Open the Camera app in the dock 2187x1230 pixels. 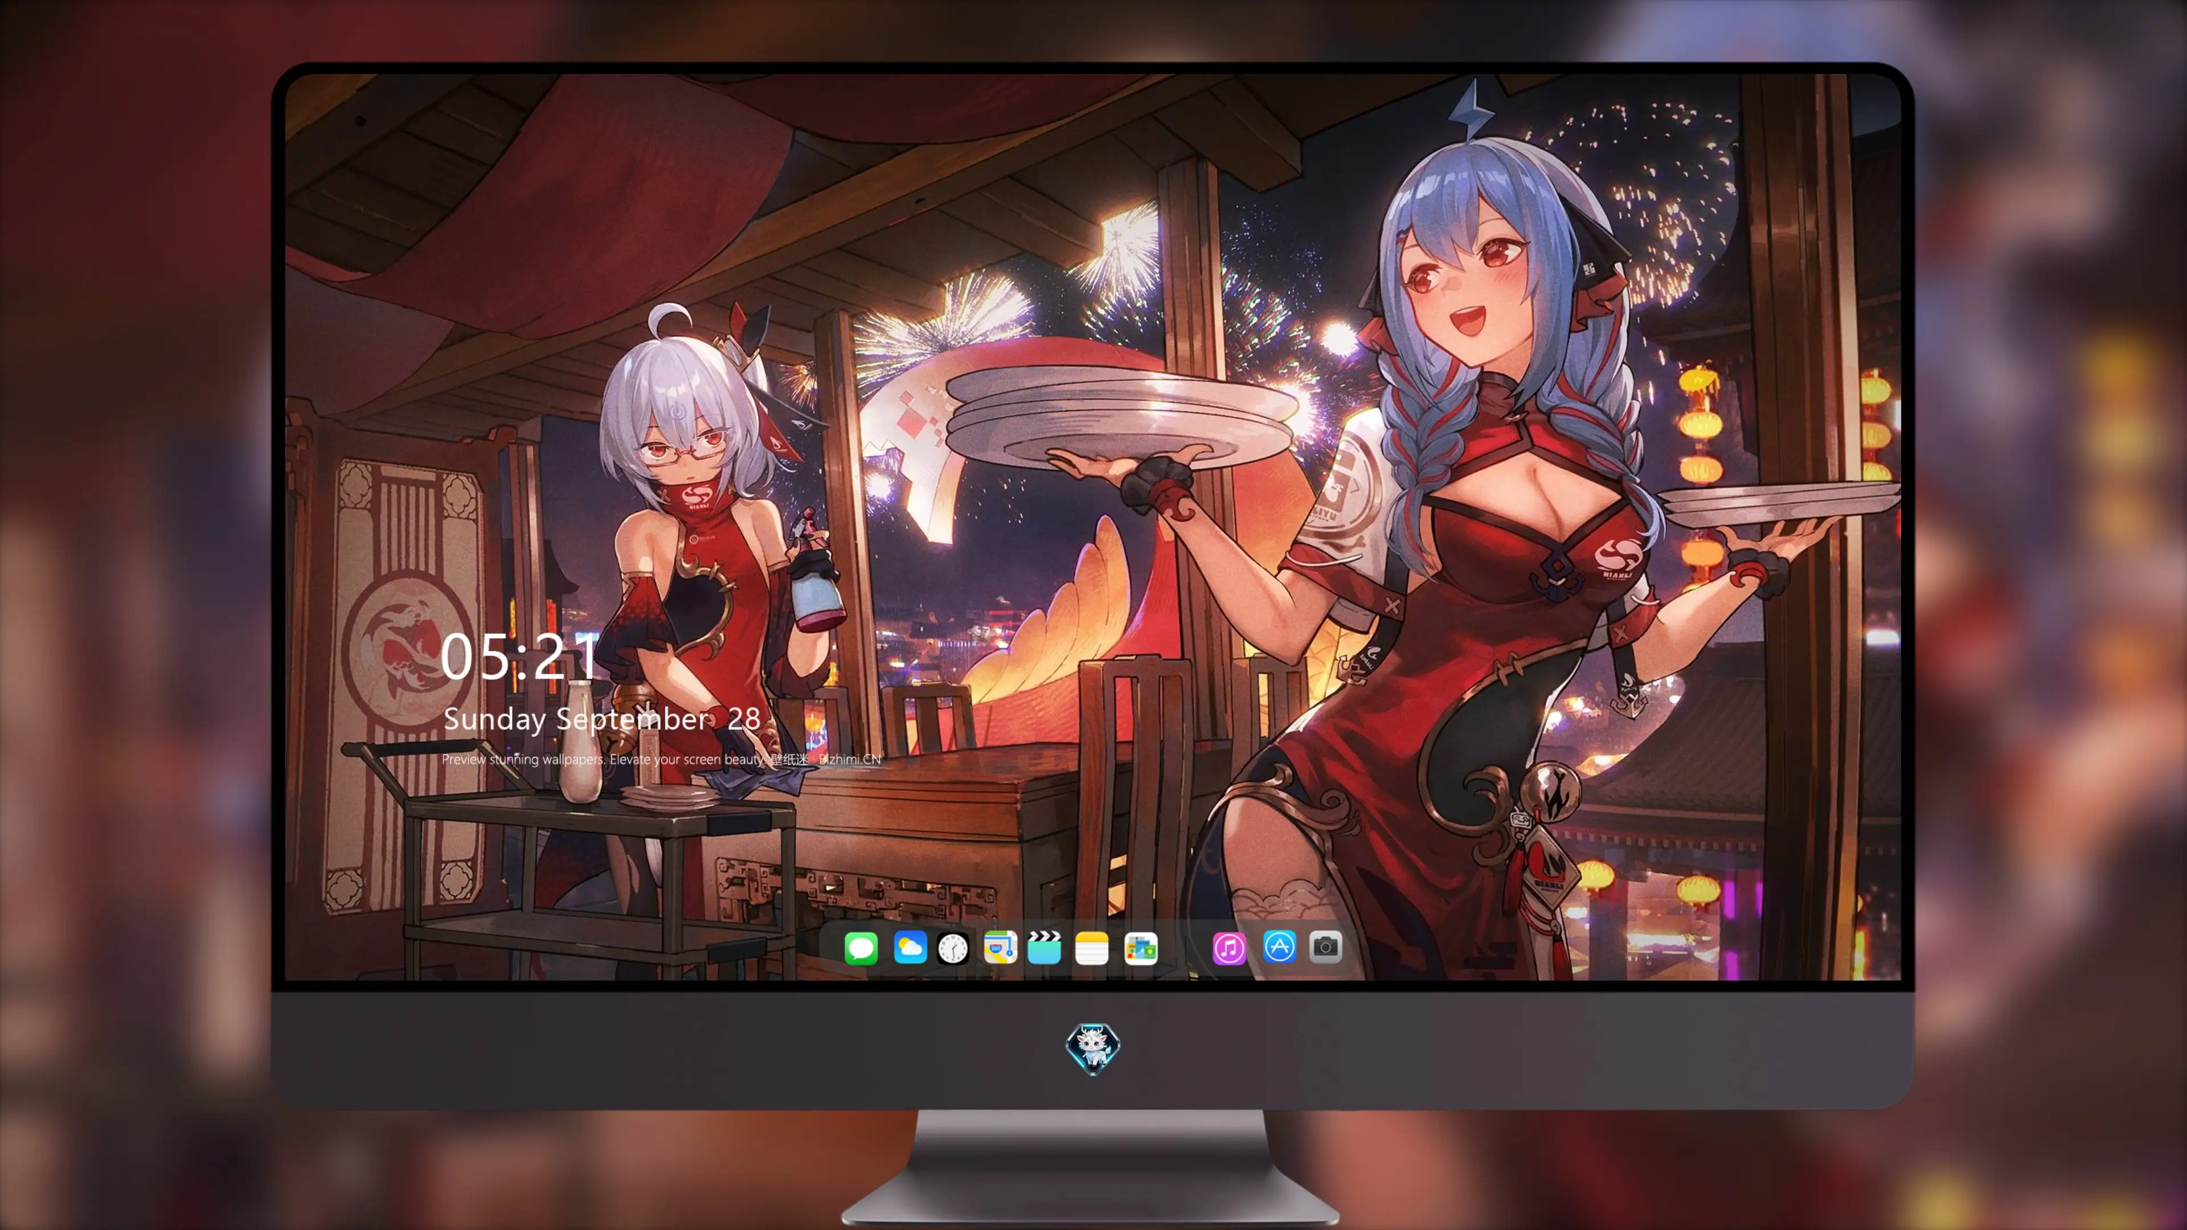click(1325, 948)
